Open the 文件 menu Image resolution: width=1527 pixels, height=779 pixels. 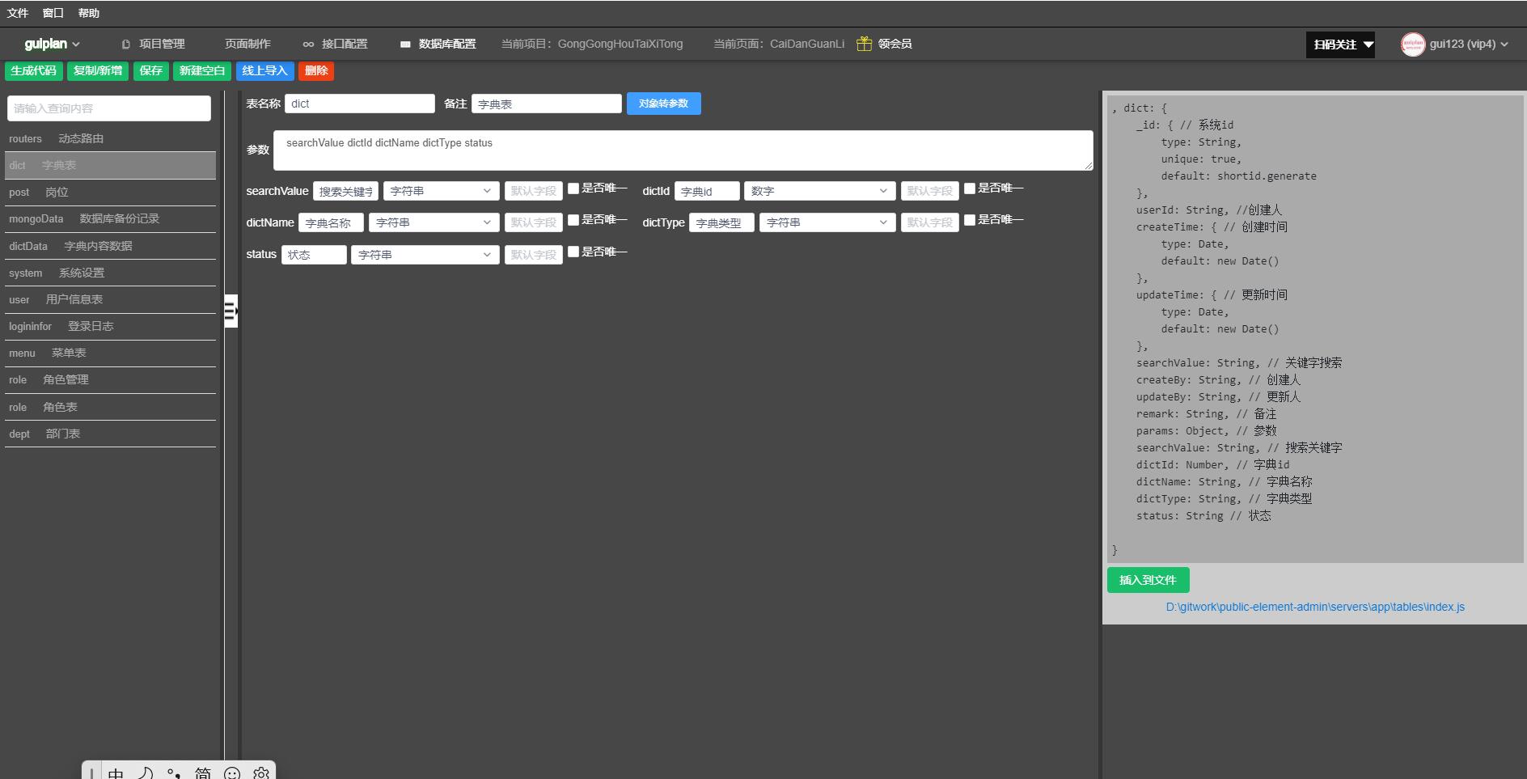pos(17,13)
